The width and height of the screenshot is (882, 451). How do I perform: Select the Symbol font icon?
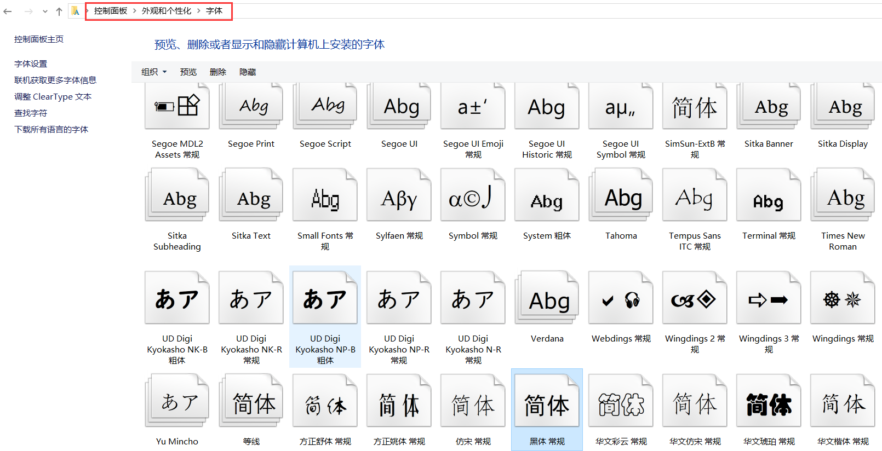(473, 195)
